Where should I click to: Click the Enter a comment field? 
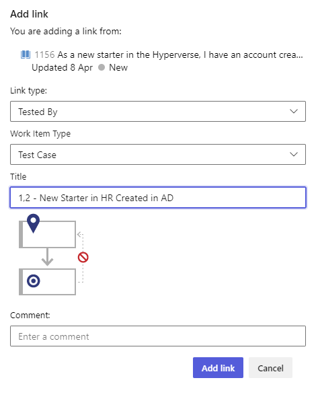click(x=158, y=336)
